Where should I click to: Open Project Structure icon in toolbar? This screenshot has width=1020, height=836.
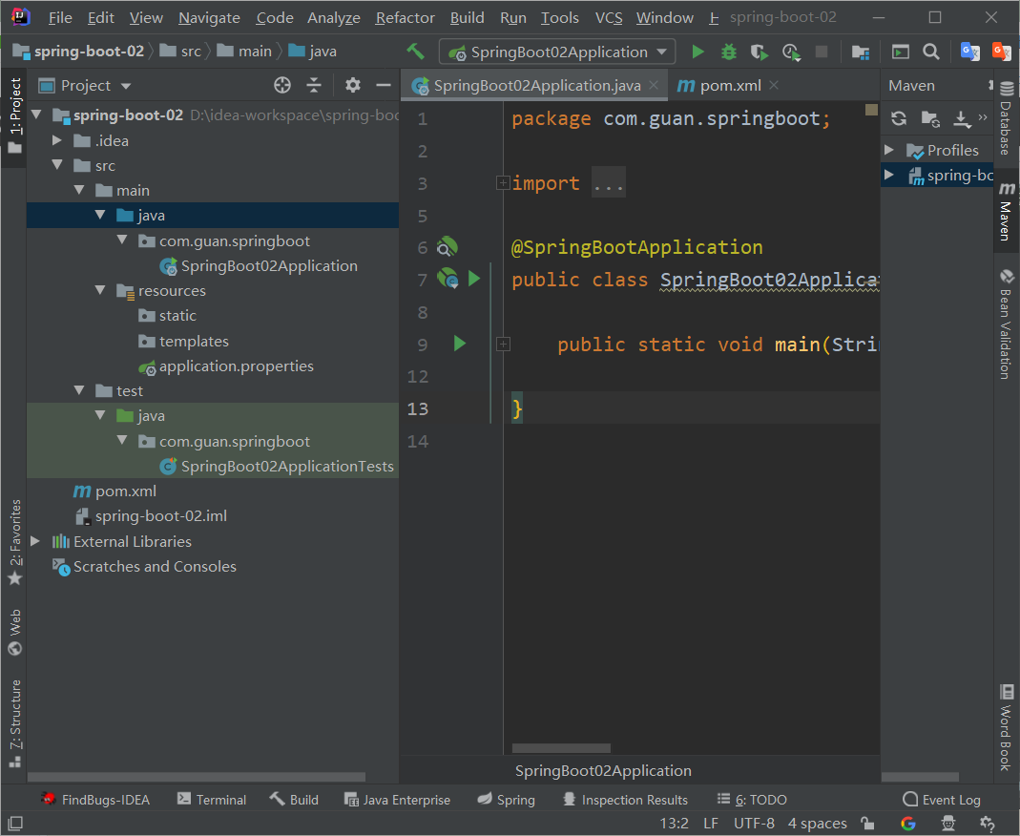(861, 52)
